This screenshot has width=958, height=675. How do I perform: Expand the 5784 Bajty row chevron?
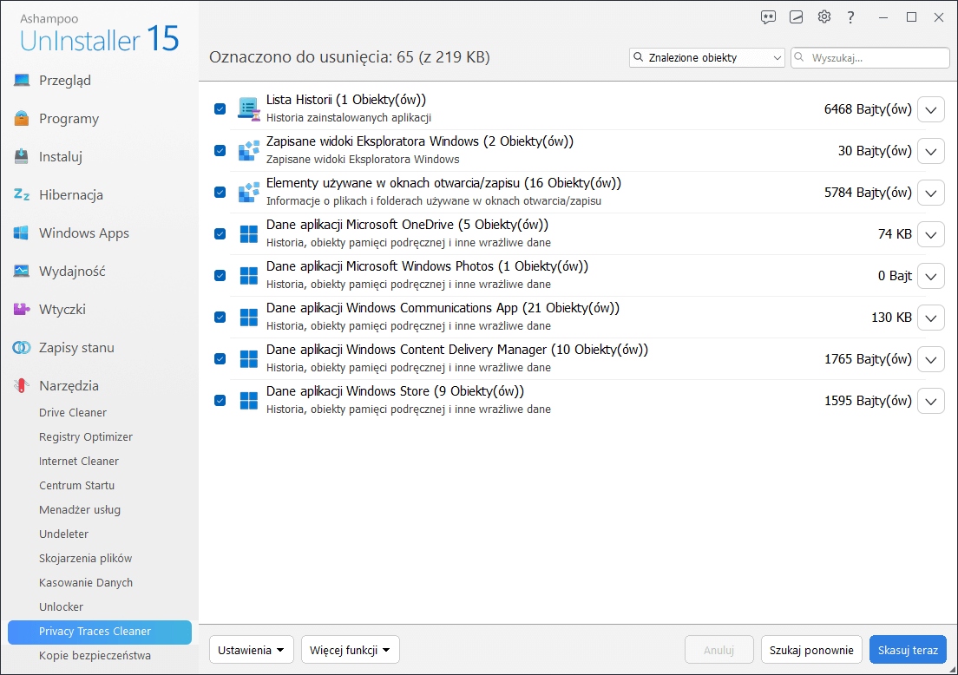tap(930, 193)
